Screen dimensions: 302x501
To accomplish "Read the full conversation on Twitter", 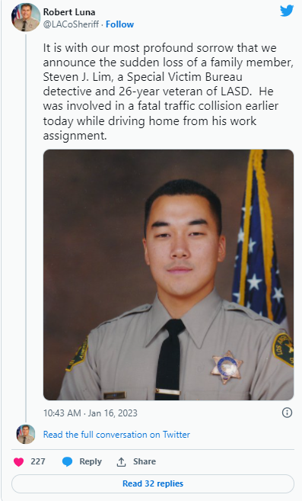I will pyautogui.click(x=116, y=435).
